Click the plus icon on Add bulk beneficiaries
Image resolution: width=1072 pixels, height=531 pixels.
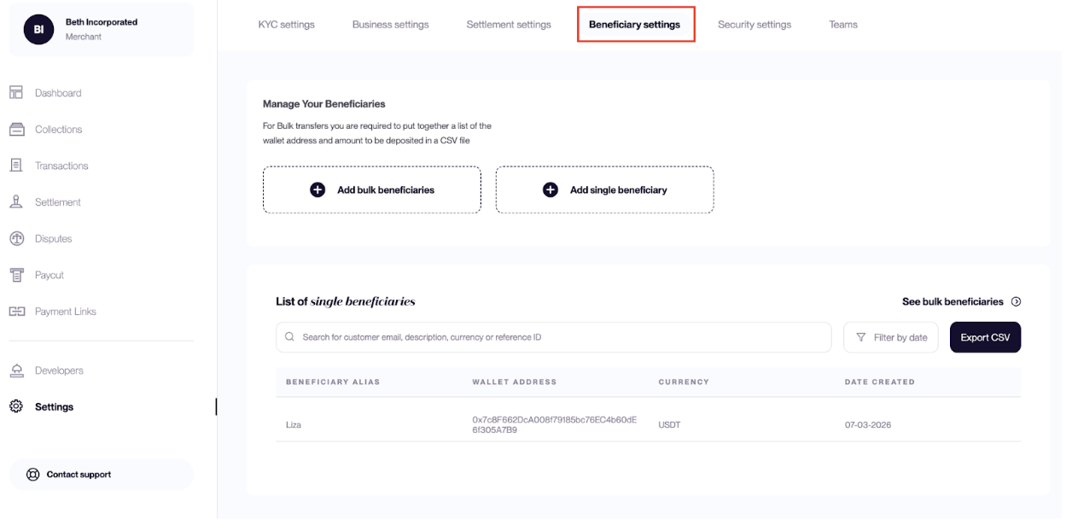(318, 190)
